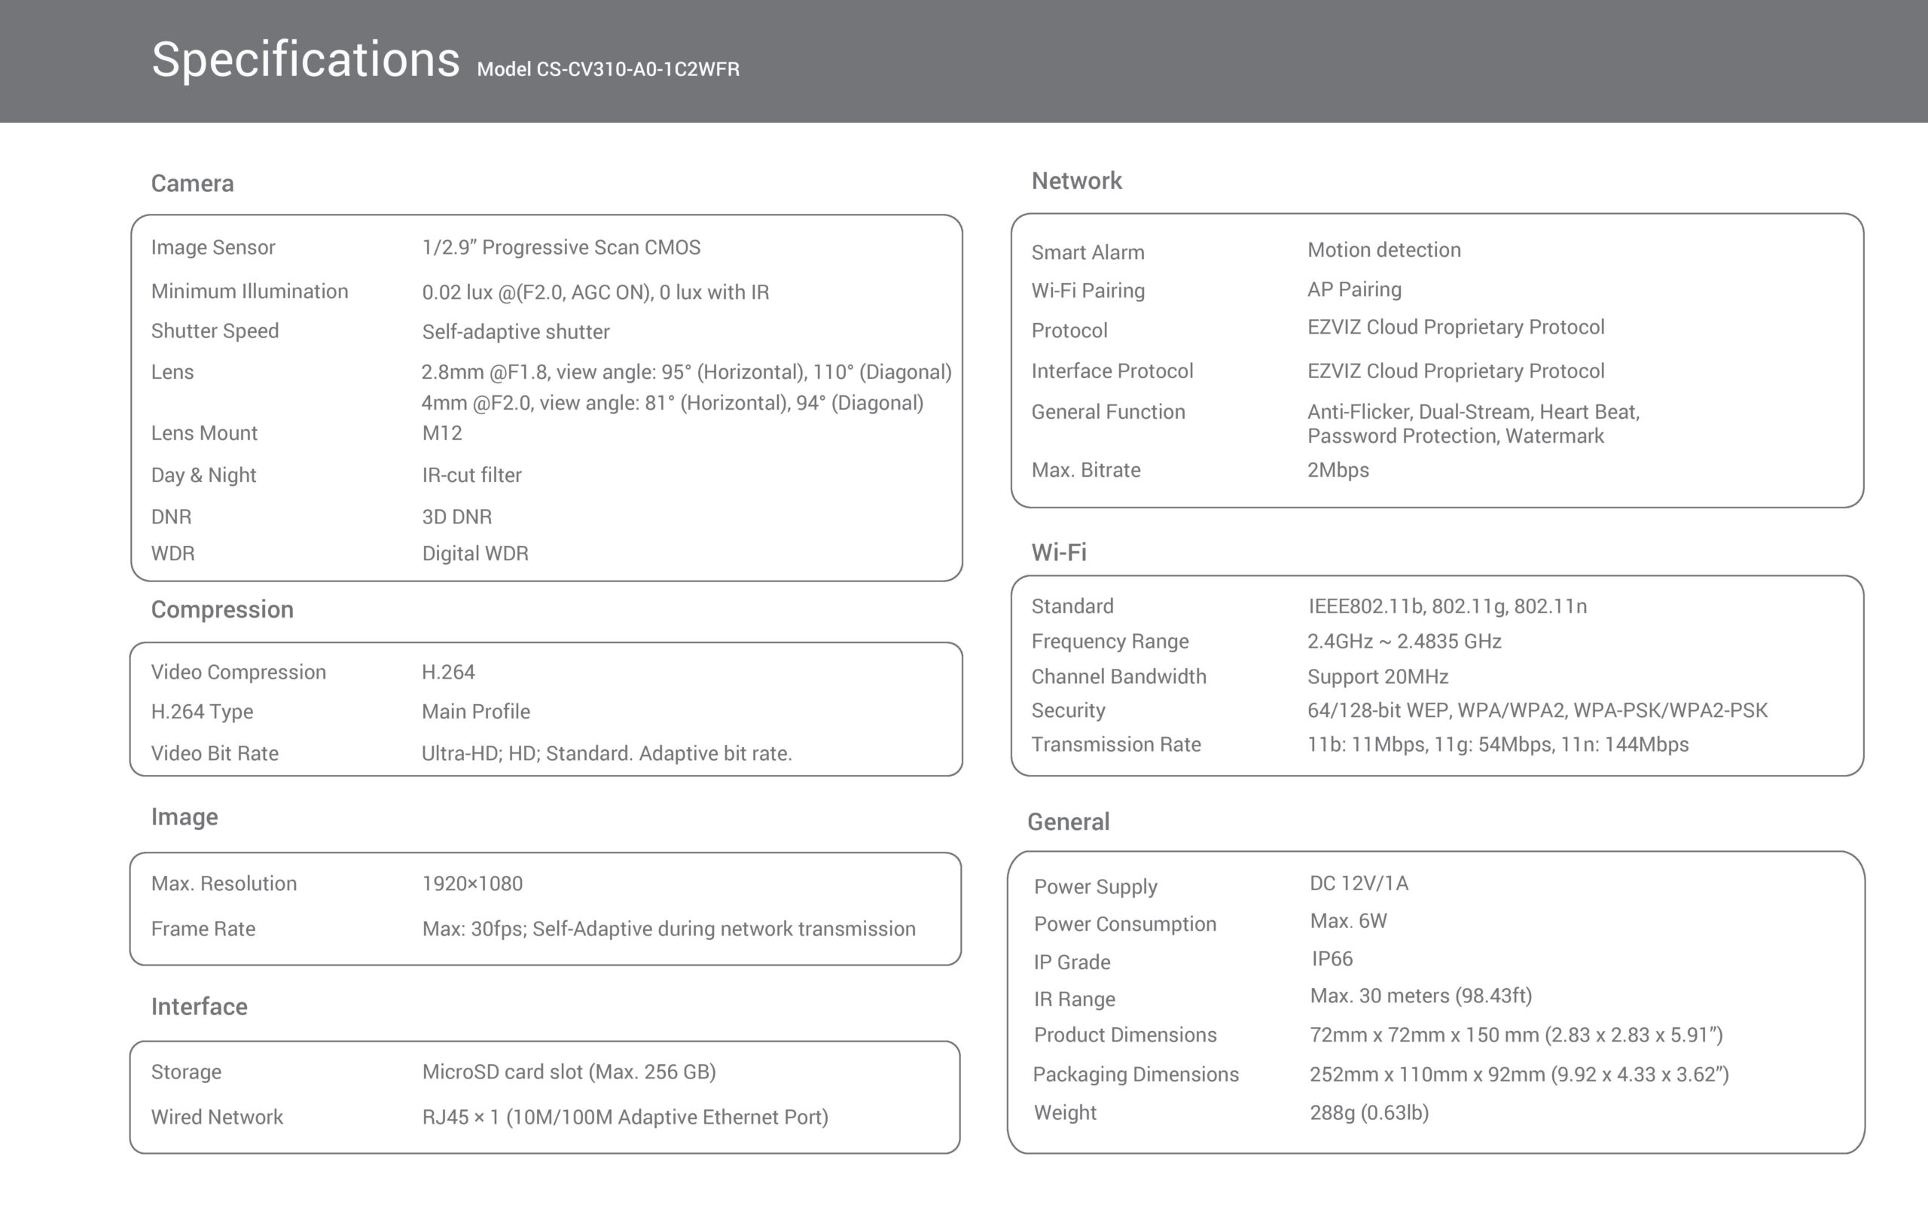
Task: Select the H.264 video compression value
Action: (x=448, y=672)
